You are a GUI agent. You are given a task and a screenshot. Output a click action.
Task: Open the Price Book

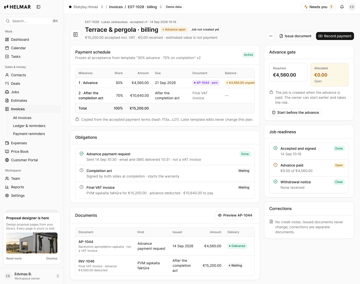32,151
